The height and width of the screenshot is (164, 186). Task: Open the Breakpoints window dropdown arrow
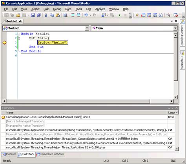[180, 15]
